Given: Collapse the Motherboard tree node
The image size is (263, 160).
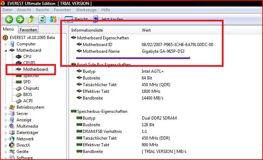Looking at the screenshot, I should click(x=6, y=50).
